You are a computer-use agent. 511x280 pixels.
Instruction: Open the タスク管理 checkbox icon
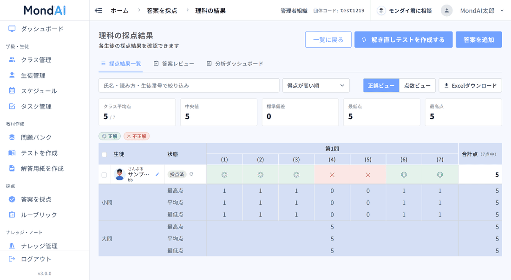[x=12, y=106]
